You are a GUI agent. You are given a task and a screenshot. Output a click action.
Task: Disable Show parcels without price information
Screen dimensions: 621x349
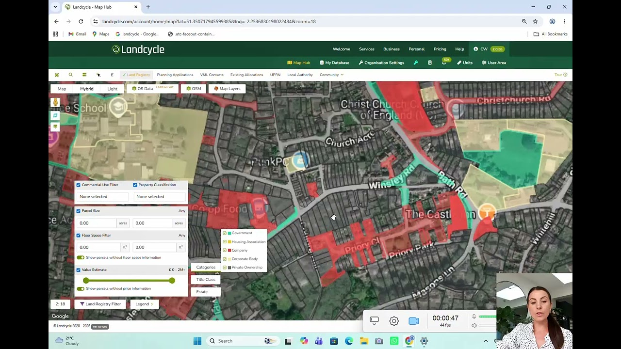pos(81,288)
